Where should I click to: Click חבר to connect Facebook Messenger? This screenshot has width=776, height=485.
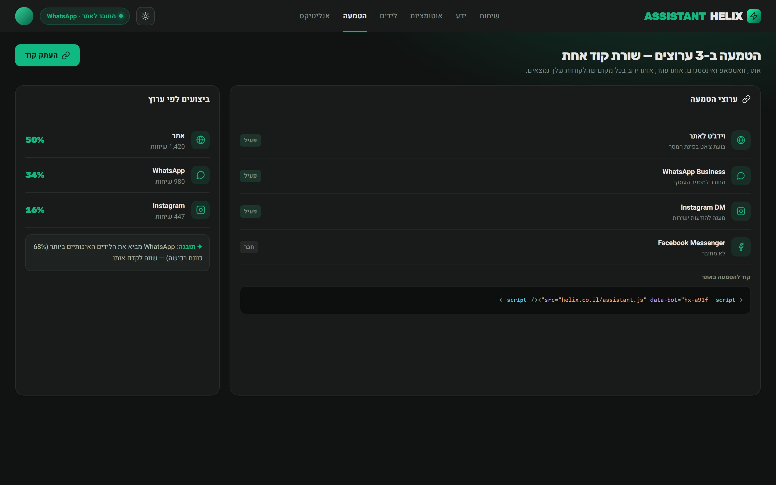[249, 247]
